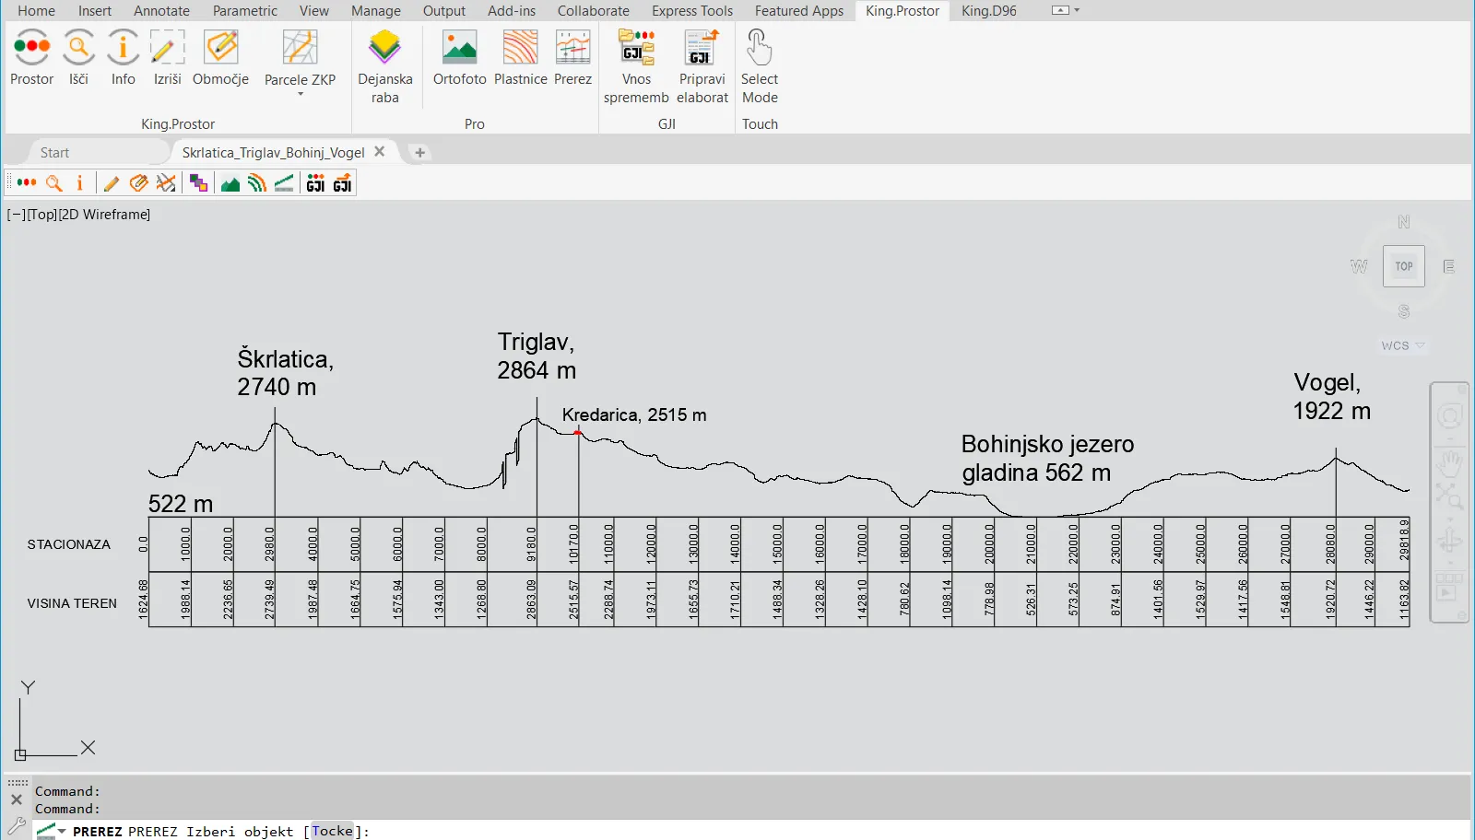Run the Prerez profile tool

click(x=572, y=57)
